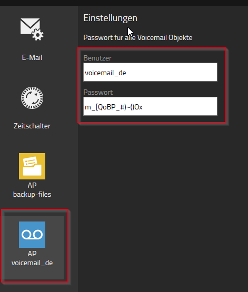248x292 pixels.
Task: Open the E-Mail settings icon
Action: pos(32,29)
